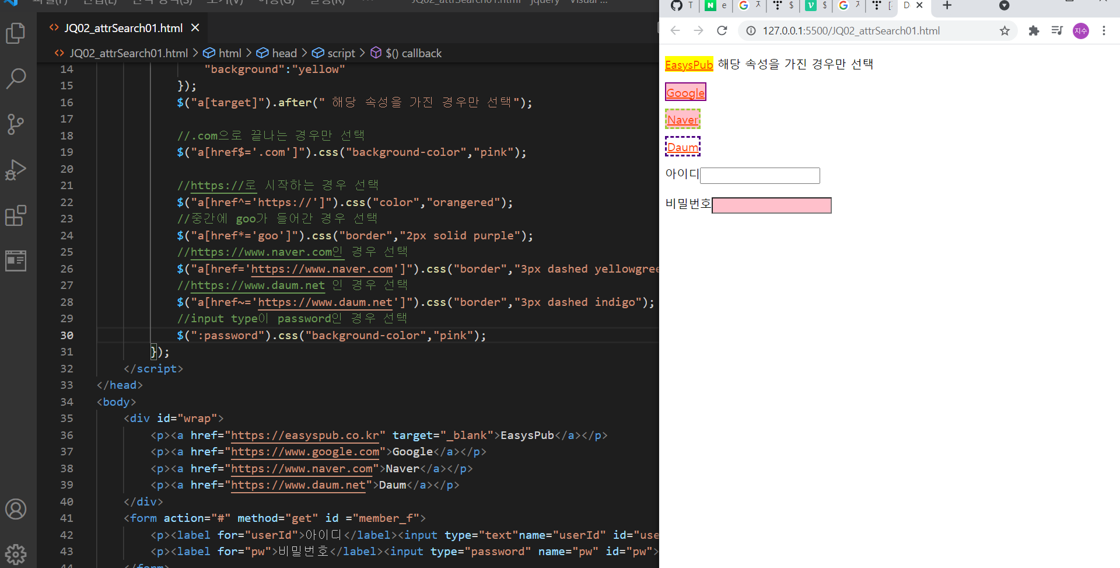The width and height of the screenshot is (1120, 568).
Task: Reload the current page in Chrome
Action: (722, 30)
